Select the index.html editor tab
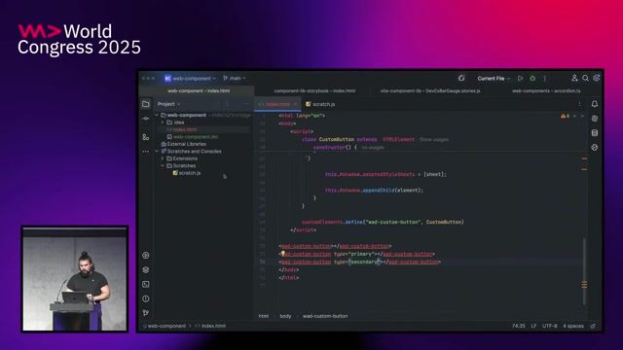623x350 pixels. tap(277, 104)
